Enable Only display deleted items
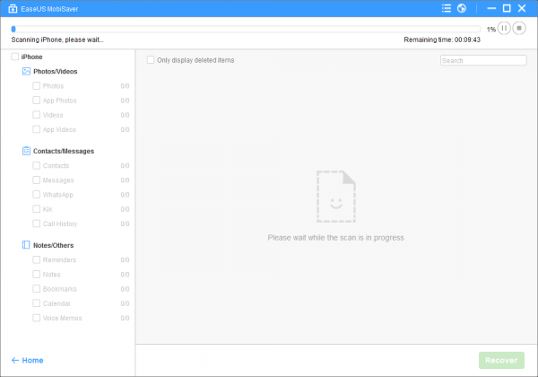 tap(151, 60)
